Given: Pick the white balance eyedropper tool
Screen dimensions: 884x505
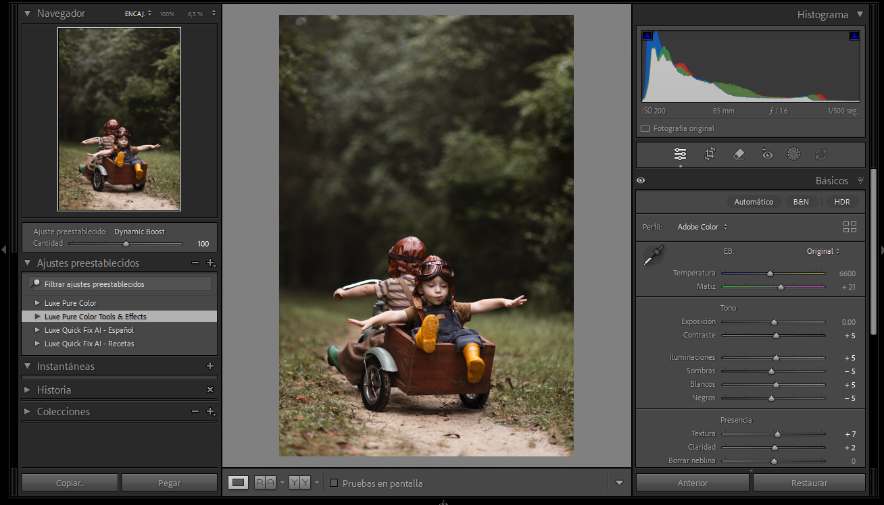Looking at the screenshot, I should click(x=653, y=256).
